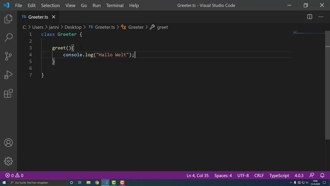Click line number 6 in gutter

pos(30,68)
